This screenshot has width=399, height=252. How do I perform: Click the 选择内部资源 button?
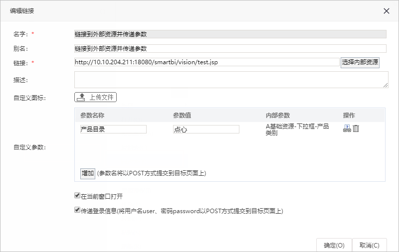tap(360, 62)
